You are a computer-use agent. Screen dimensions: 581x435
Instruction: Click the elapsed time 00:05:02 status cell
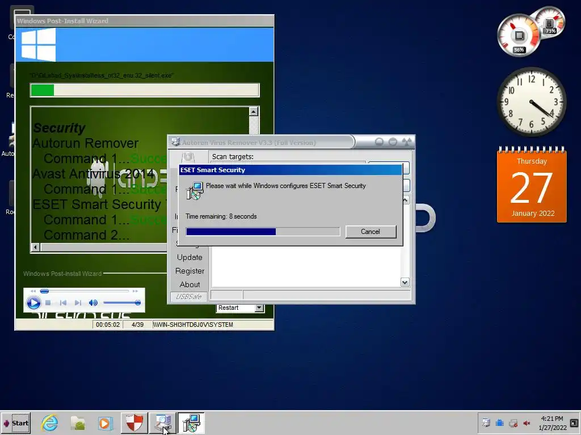pos(107,325)
